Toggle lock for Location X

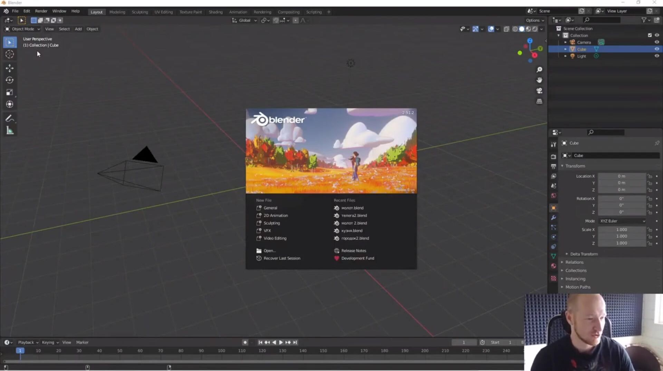[x=650, y=176]
